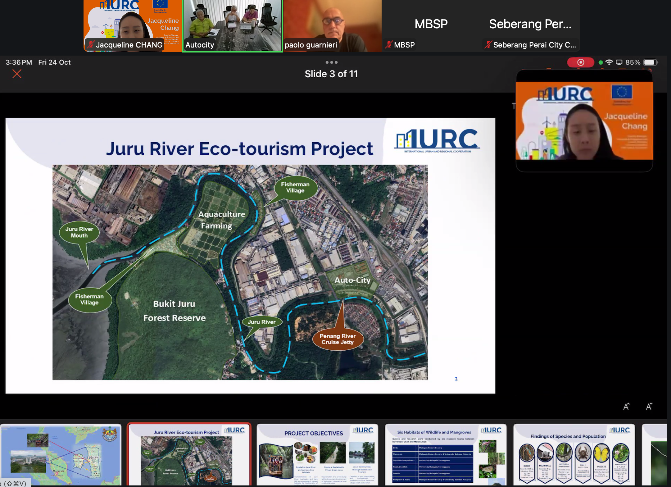This screenshot has height=487, width=671.
Task: Jump to Six Habitats of Wildlife slide thumbnail
Action: pyautogui.click(x=446, y=454)
